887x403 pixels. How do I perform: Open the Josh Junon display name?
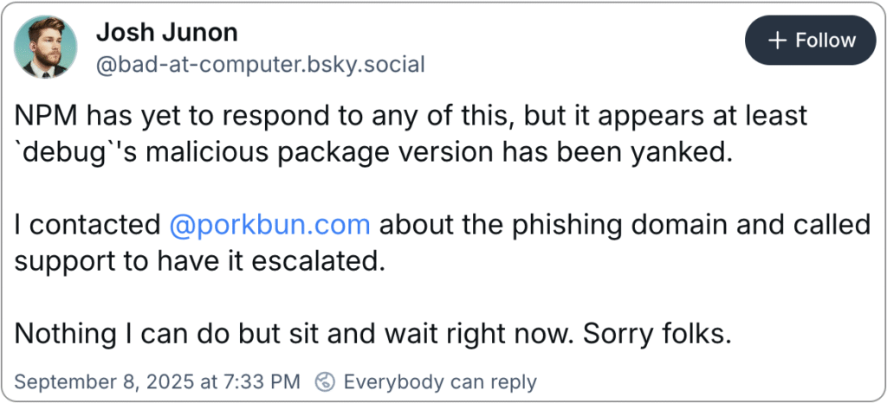pyautogui.click(x=166, y=33)
